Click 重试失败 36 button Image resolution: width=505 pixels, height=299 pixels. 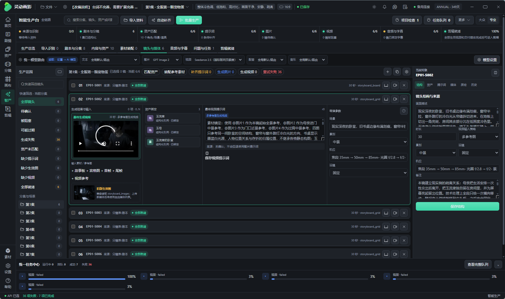pos(272,72)
